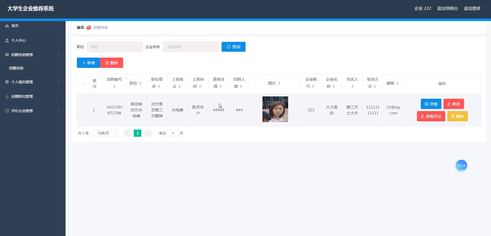491x236 pixels.
Task: Click the icon beside 个人简历管理
Action: [7, 82]
